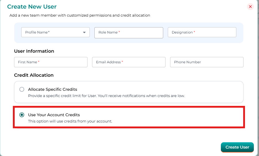Click the Email Address input field
The image size is (259, 156).
point(128,62)
